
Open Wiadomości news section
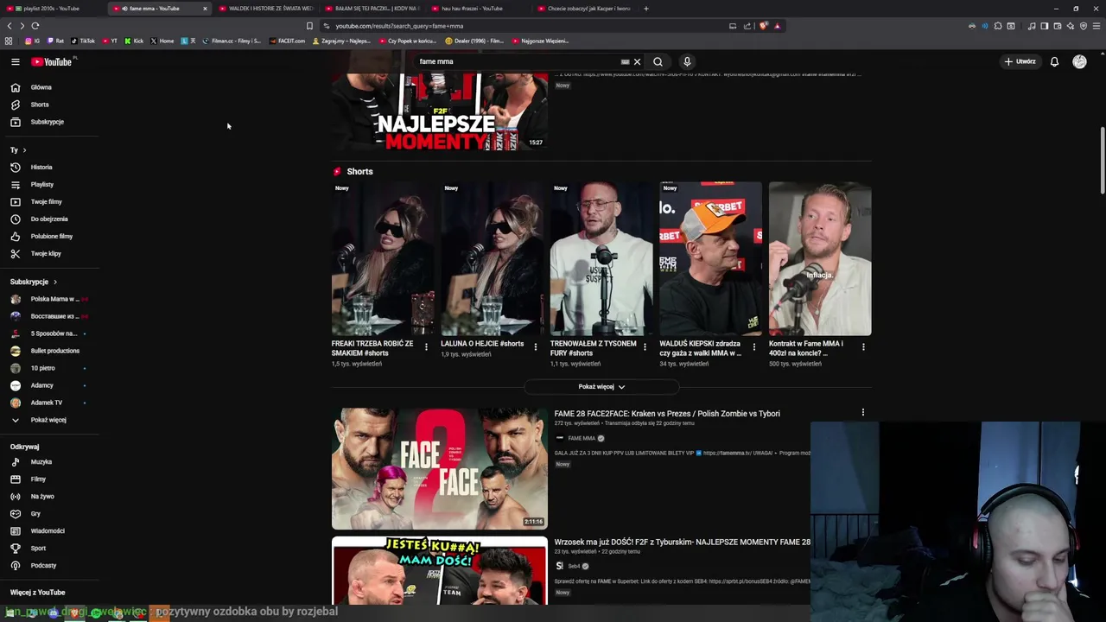click(x=48, y=530)
